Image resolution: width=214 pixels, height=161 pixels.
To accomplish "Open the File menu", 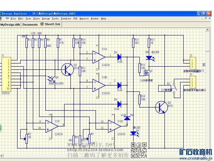I will tap(13, 19).
